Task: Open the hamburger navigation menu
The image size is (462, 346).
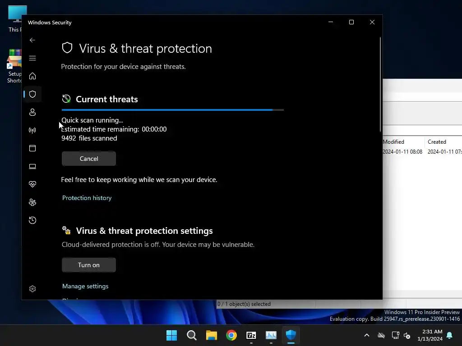Action: click(x=32, y=58)
